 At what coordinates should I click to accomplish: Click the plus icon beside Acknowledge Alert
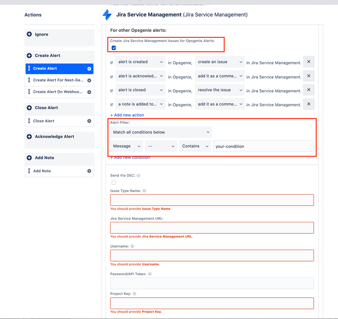pos(29,137)
